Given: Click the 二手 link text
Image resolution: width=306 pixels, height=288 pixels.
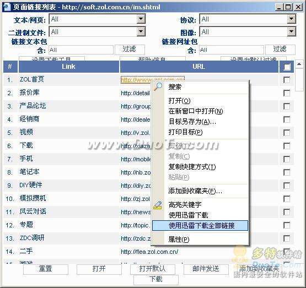Looking at the screenshot, I should [x=26, y=251].
